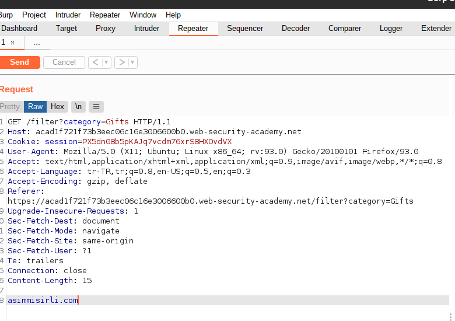
Task: Add a new Repeater tab via the ellipsis
Action: tap(37, 43)
